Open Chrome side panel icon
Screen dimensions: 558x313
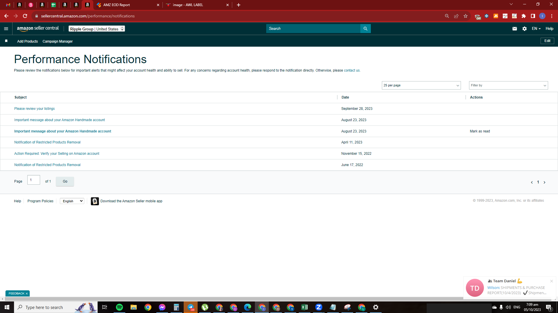point(533,16)
